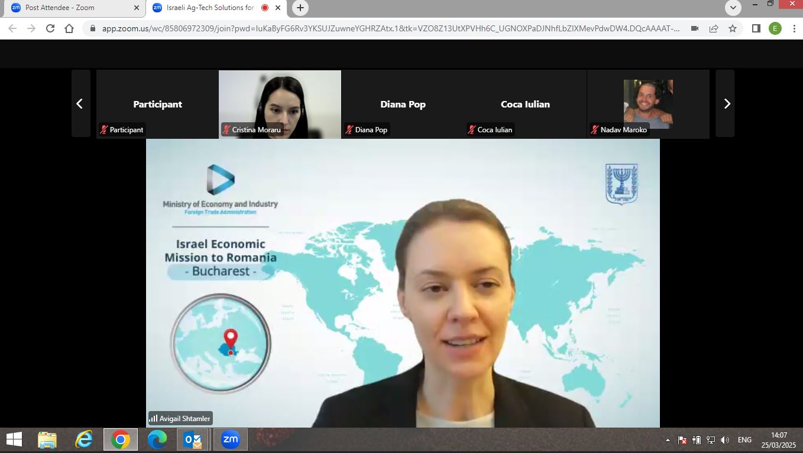803x453 pixels.
Task: Open Internet Explorer from the taskbar
Action: tap(84, 439)
